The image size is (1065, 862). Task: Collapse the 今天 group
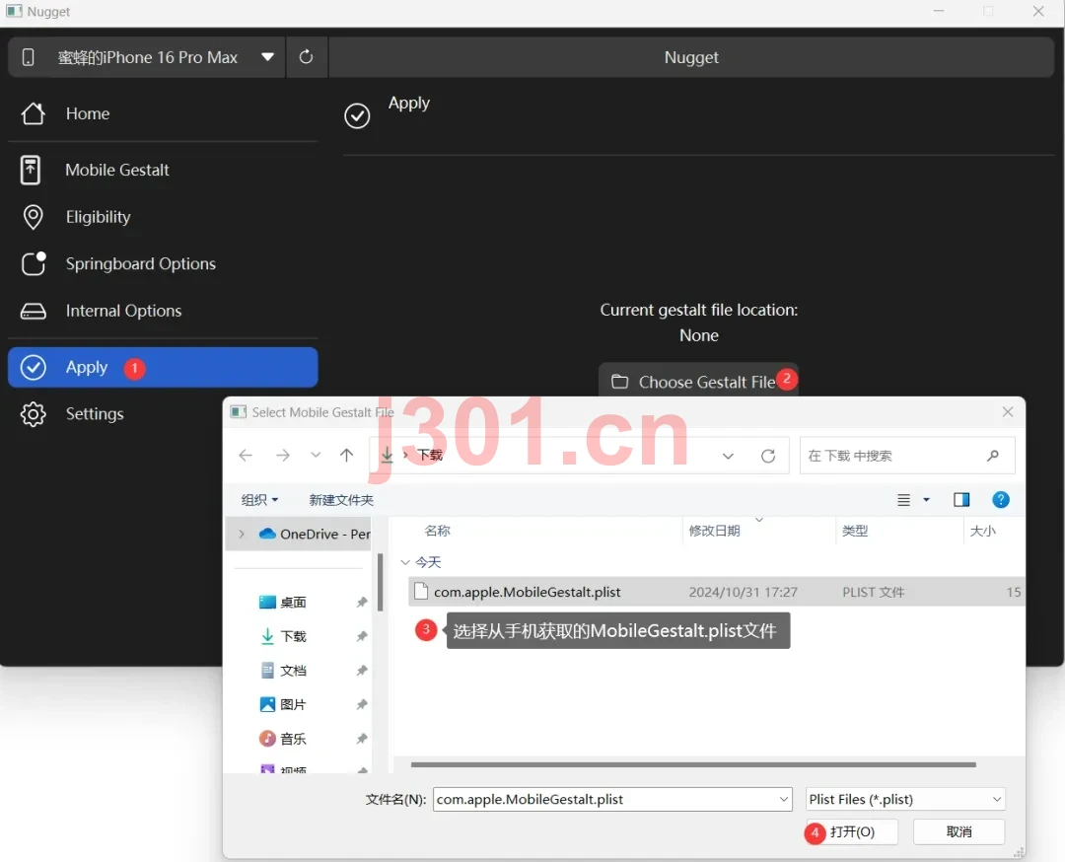click(x=405, y=562)
